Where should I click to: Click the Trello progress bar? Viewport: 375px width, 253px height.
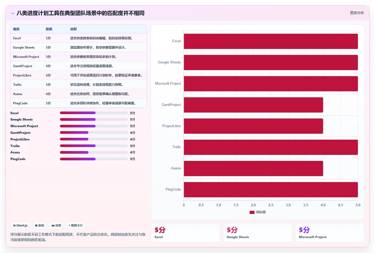coord(94,146)
